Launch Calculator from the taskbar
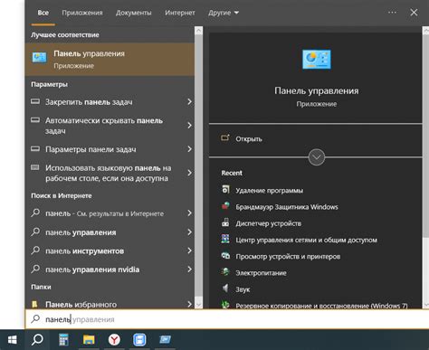The height and width of the screenshot is (350, 429). (x=63, y=340)
